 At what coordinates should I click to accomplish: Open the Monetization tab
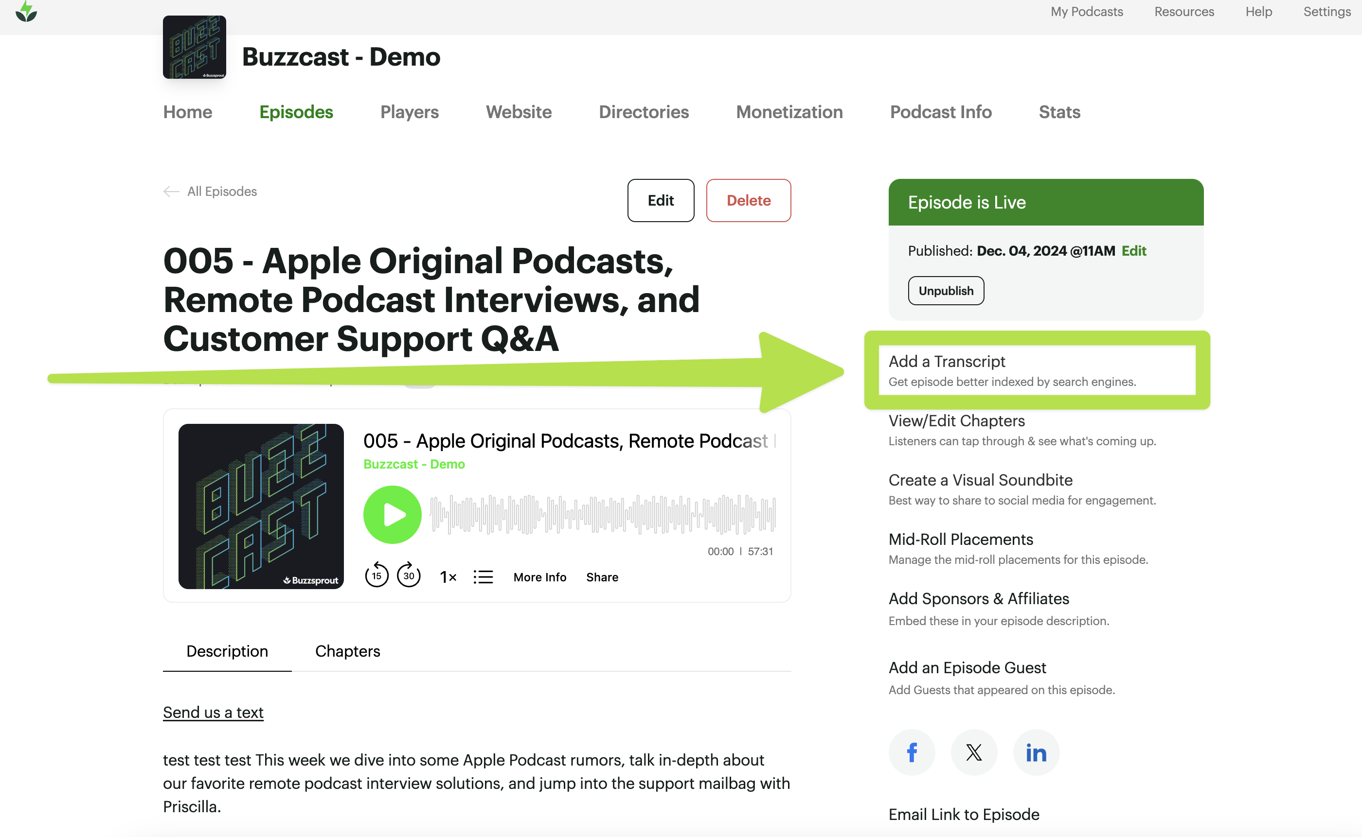(789, 112)
